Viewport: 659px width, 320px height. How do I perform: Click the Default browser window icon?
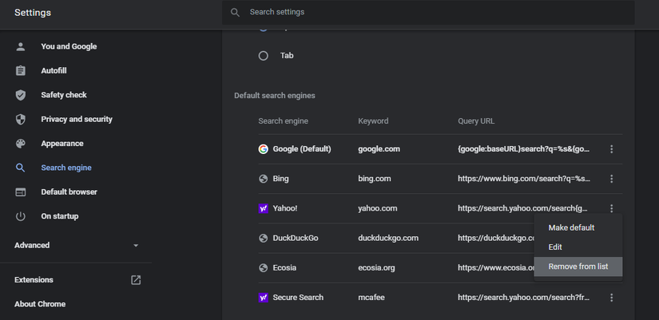click(x=21, y=192)
